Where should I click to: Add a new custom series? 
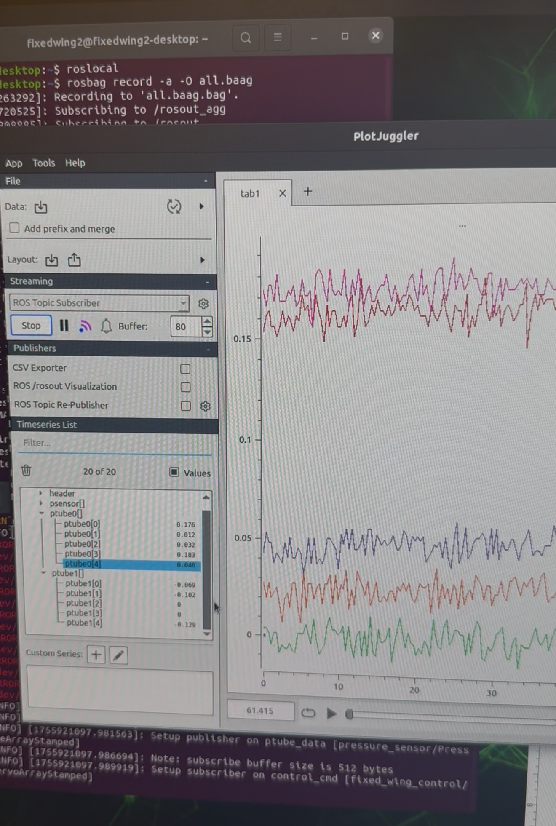coord(96,655)
